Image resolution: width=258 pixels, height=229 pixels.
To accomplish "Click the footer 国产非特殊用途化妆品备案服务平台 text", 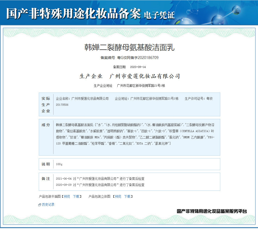I will pos(212,211).
